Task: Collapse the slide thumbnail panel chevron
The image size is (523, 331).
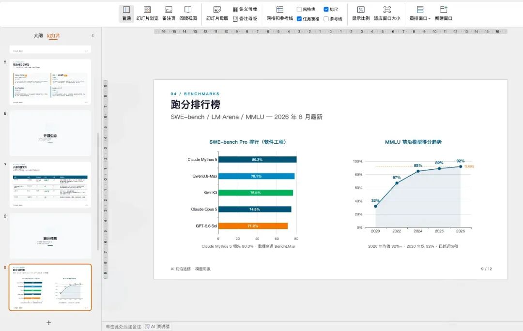Action: [92, 35]
